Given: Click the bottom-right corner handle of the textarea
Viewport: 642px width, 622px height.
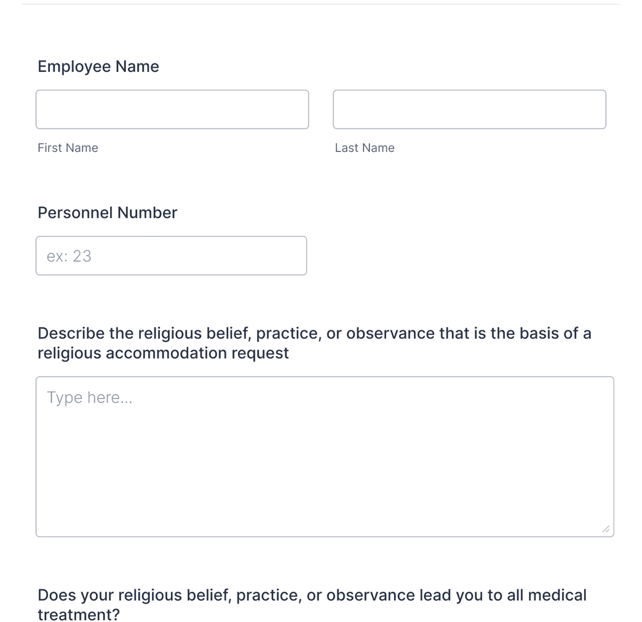Looking at the screenshot, I should pyautogui.click(x=606, y=528).
